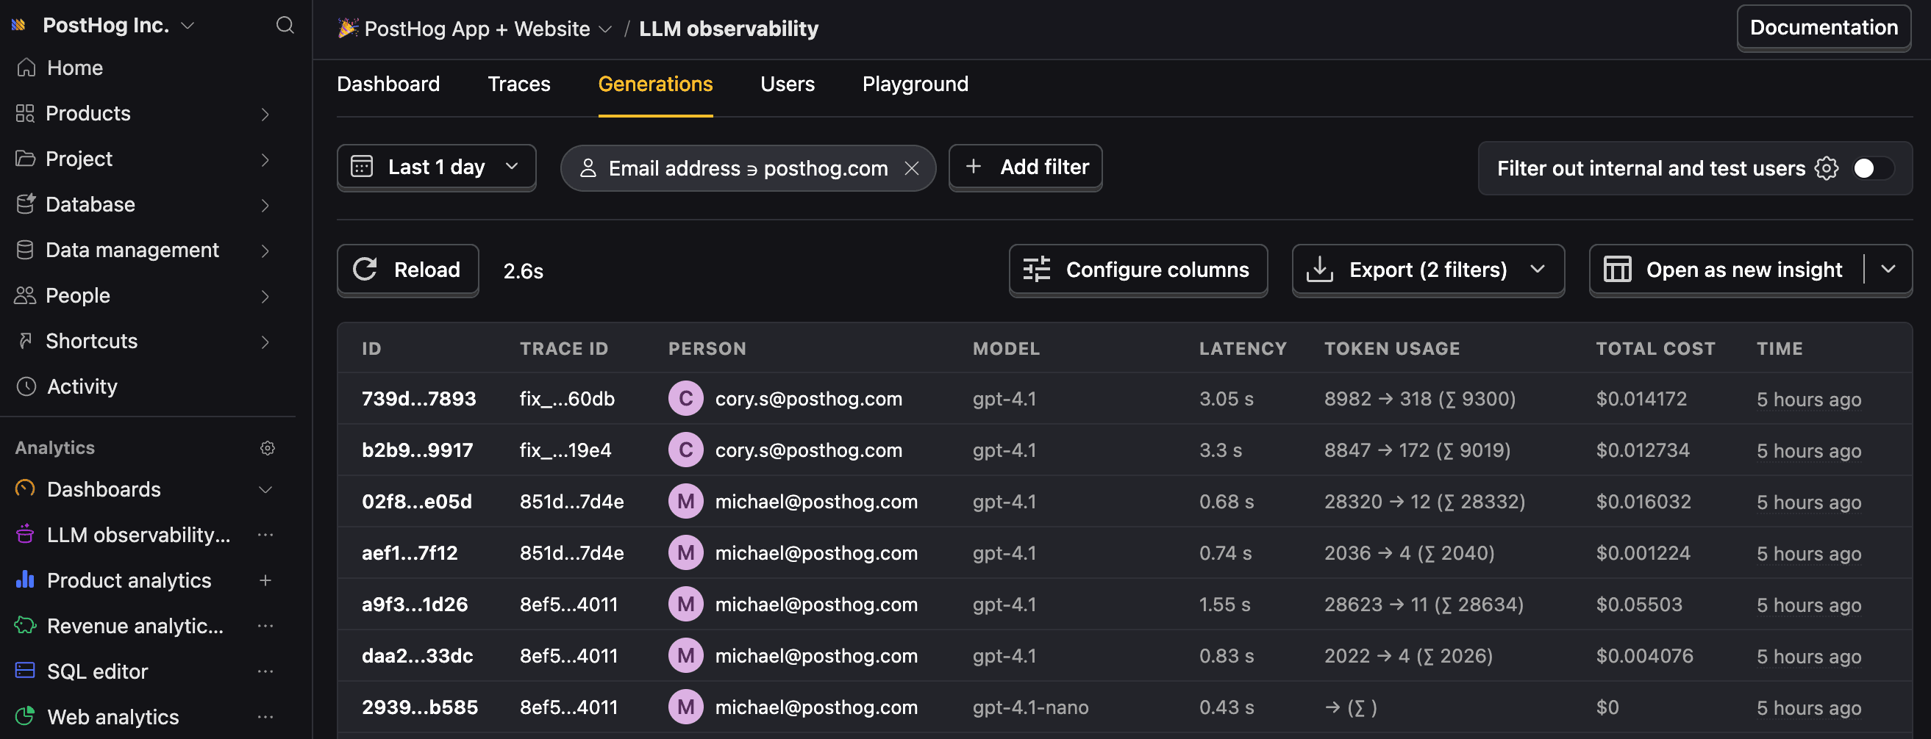This screenshot has width=1931, height=739.
Task: Open trace fix_...60db
Action: [x=567, y=399]
